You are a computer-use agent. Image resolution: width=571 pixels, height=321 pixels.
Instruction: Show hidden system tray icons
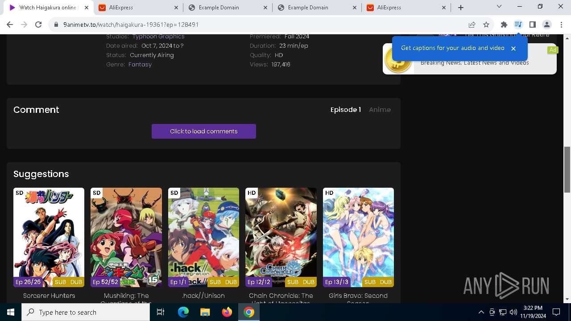tap(481, 312)
